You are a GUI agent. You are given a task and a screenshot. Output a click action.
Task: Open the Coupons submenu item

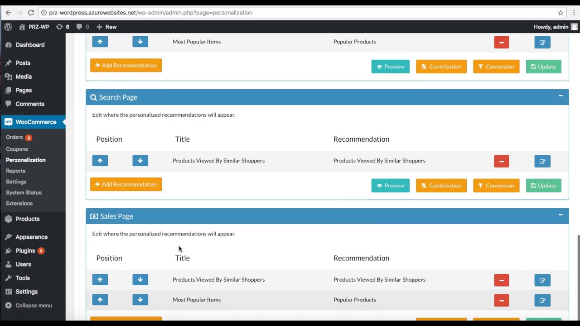pyautogui.click(x=17, y=149)
